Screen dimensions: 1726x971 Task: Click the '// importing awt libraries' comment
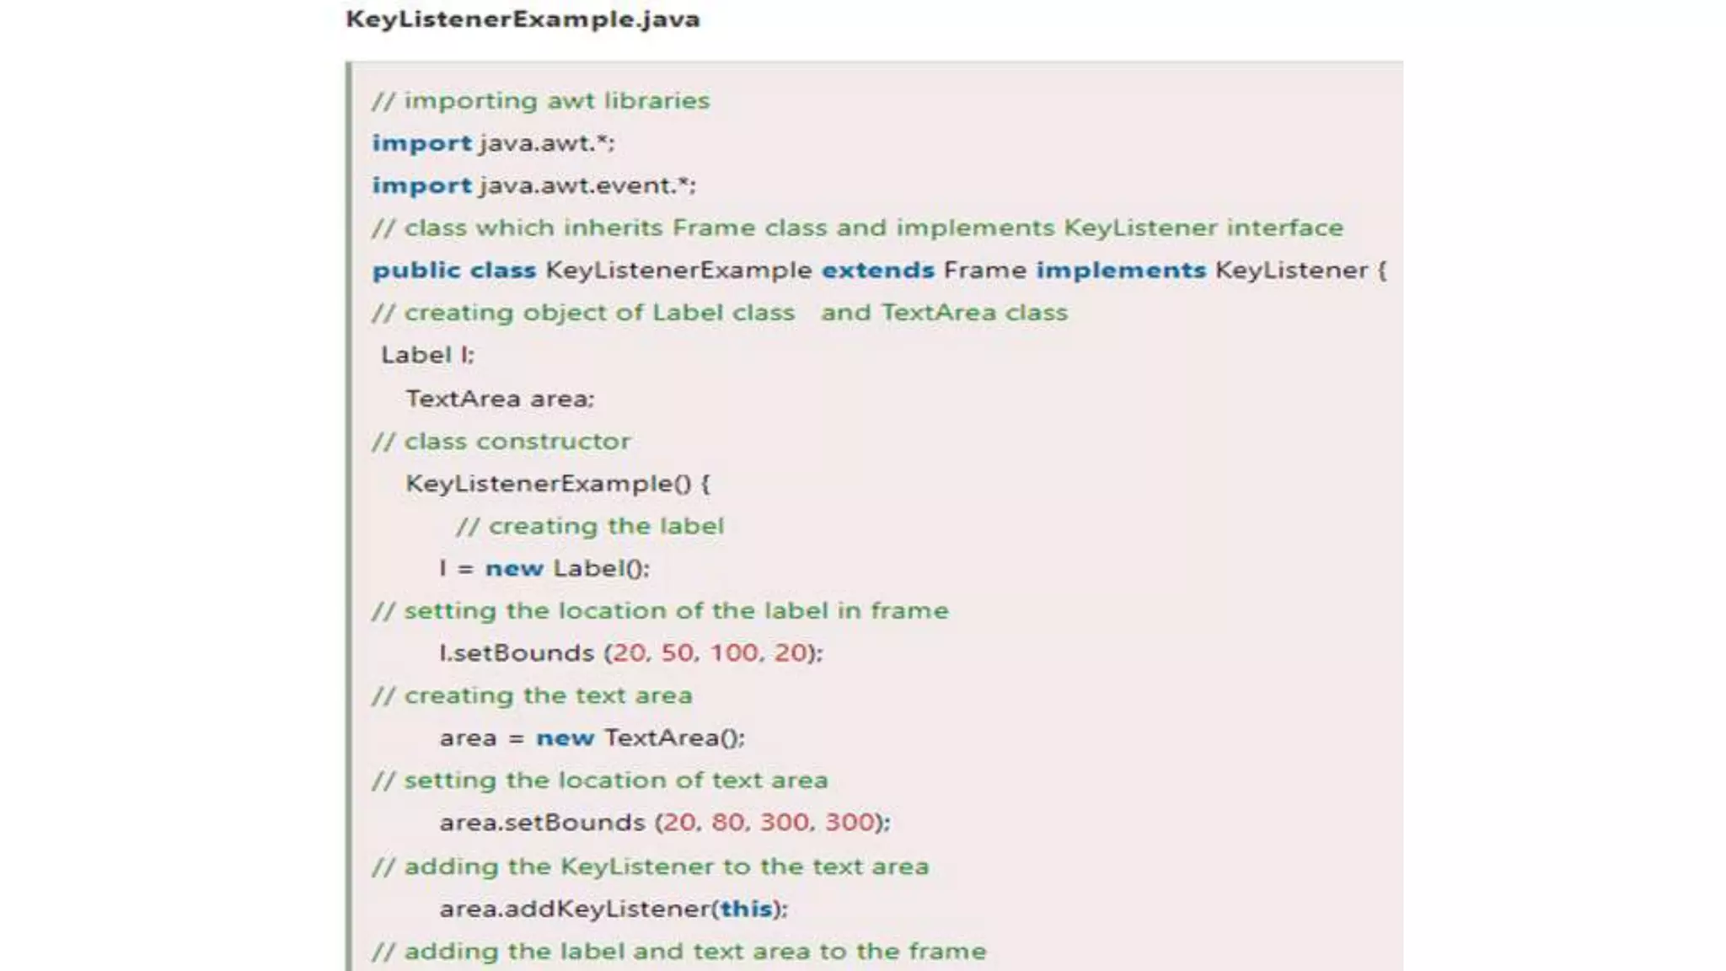pos(541,101)
